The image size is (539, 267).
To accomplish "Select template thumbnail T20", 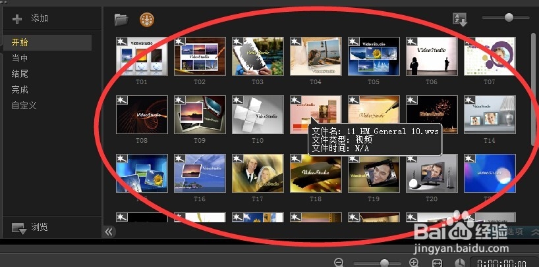I will [x=432, y=173].
